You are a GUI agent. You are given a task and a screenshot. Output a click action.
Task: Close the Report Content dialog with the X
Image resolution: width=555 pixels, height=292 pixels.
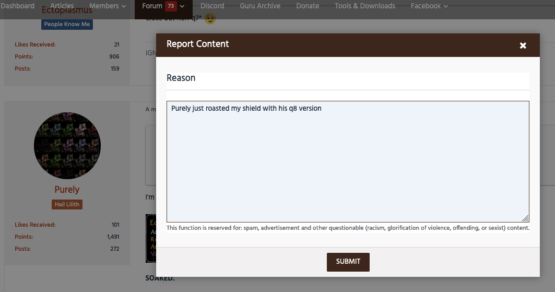coord(523,46)
